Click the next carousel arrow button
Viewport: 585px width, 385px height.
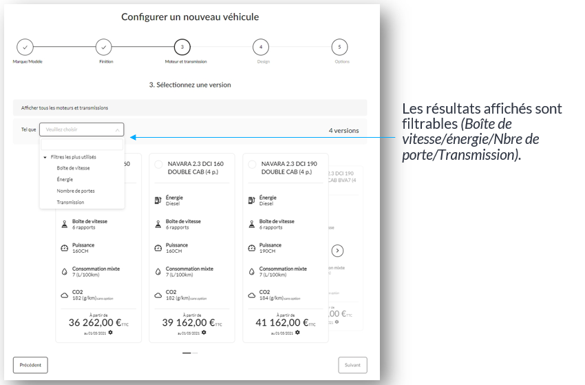pyautogui.click(x=337, y=251)
